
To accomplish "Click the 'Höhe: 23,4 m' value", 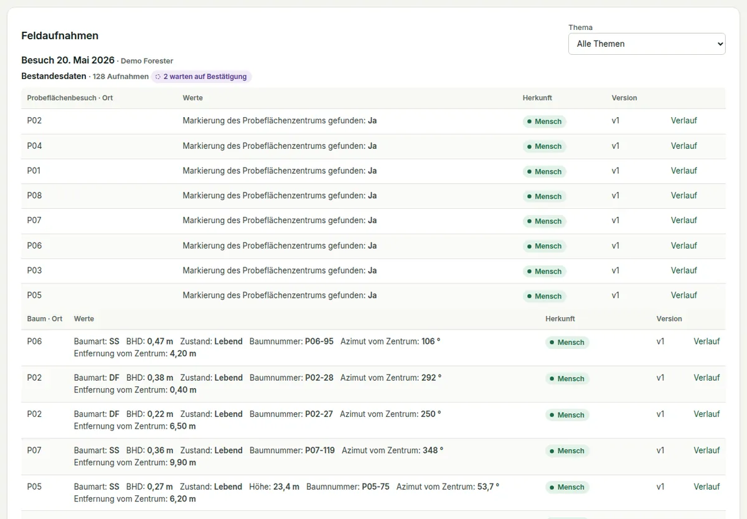I will 274,487.
